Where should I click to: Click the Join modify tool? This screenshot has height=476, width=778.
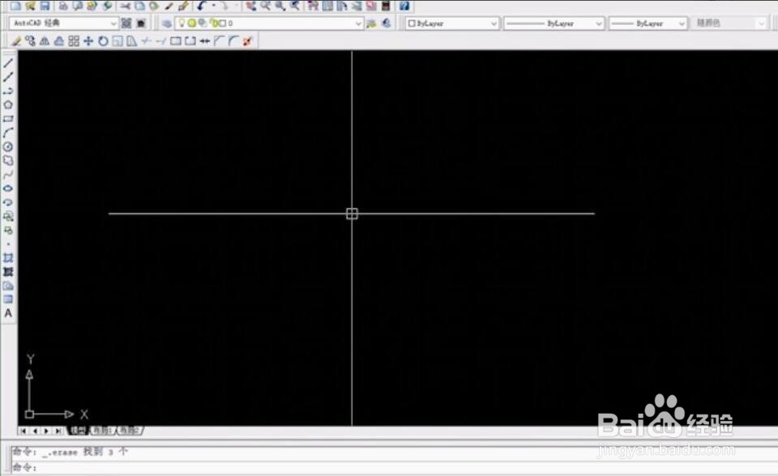[x=204, y=41]
